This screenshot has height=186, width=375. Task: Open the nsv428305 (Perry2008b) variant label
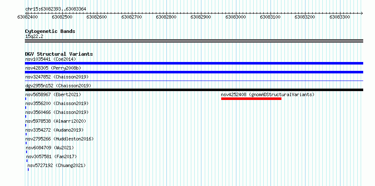[53, 68]
